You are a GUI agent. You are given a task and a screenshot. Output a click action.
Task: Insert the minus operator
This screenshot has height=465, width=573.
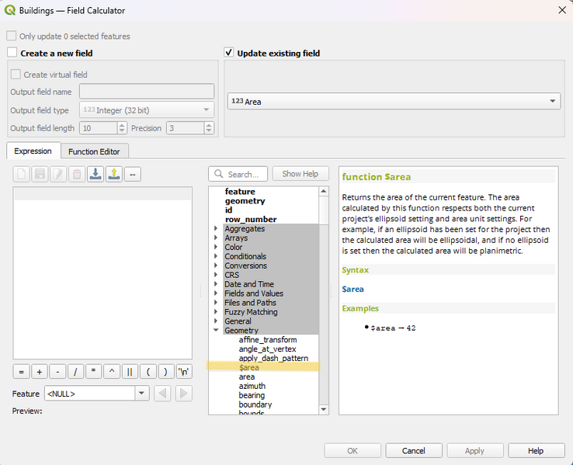click(x=57, y=372)
